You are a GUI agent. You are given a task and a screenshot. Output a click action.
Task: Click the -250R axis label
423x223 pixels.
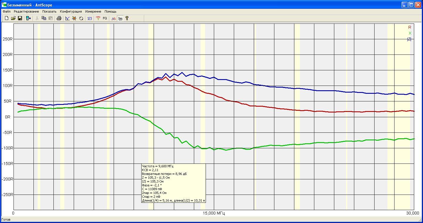coord(7,195)
